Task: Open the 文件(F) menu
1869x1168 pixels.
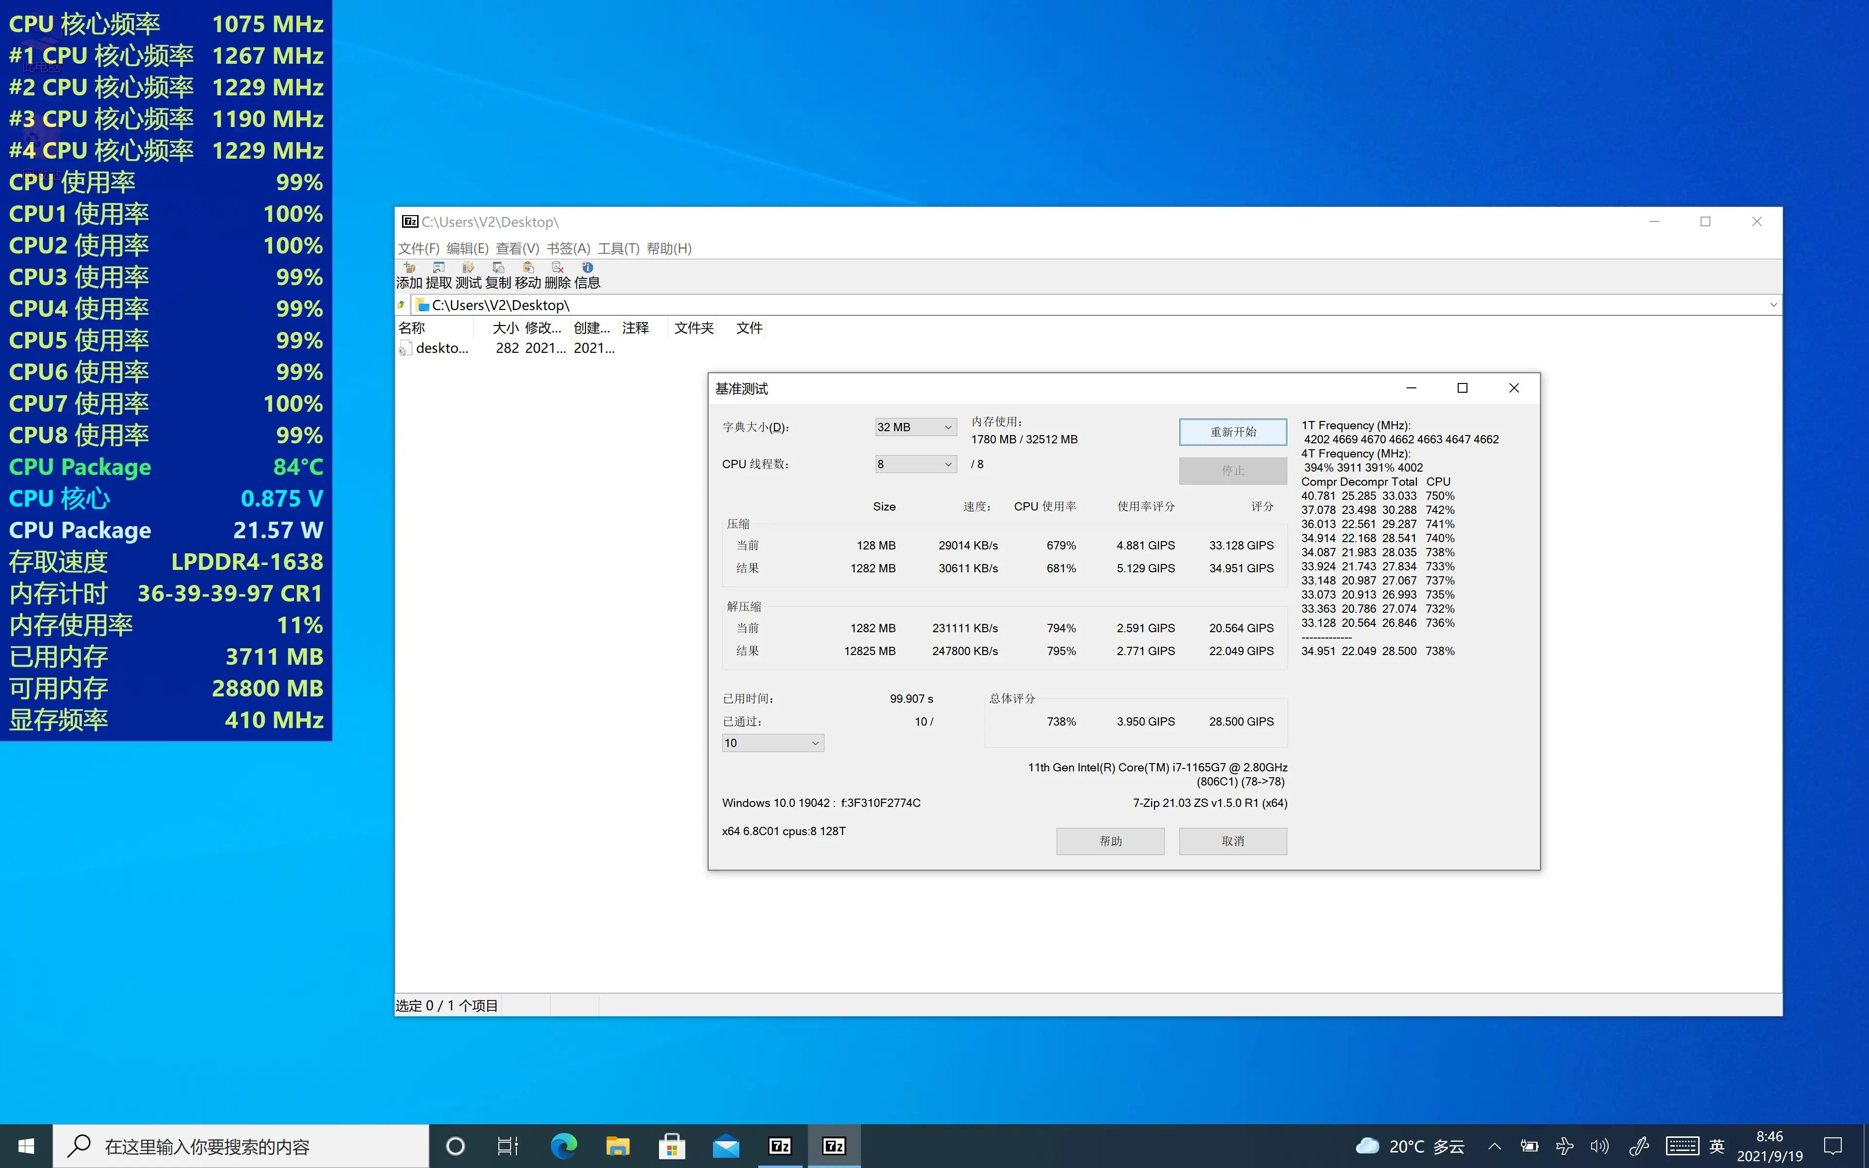Action: click(x=418, y=249)
